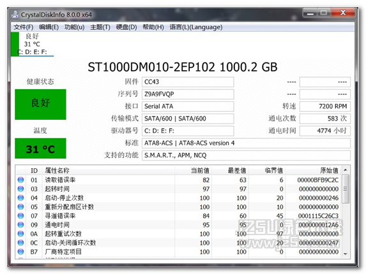The width and height of the screenshot is (366, 274).
Task: Sort by the 临界值 column header
Action: click(267, 170)
